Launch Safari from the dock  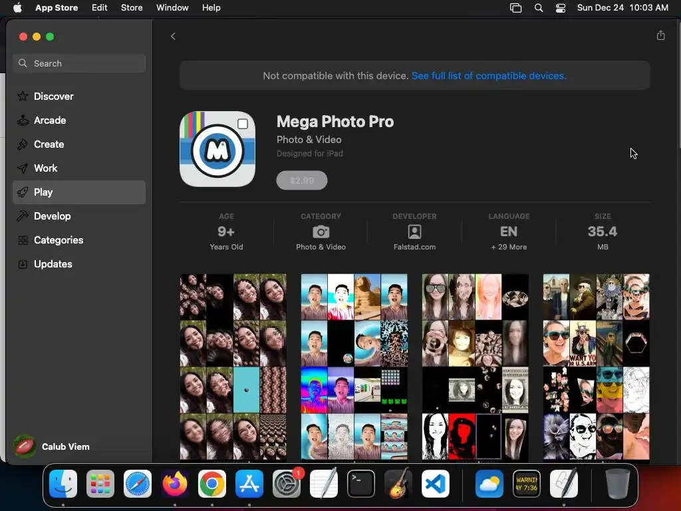[138, 484]
